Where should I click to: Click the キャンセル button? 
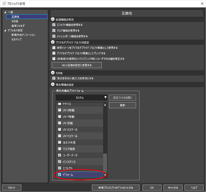click(173, 188)
